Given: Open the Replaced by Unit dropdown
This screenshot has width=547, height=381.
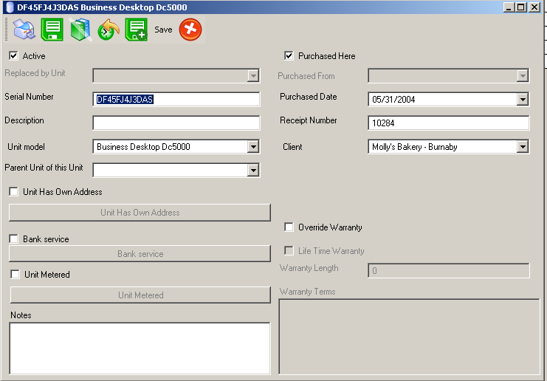Looking at the screenshot, I should [x=253, y=76].
